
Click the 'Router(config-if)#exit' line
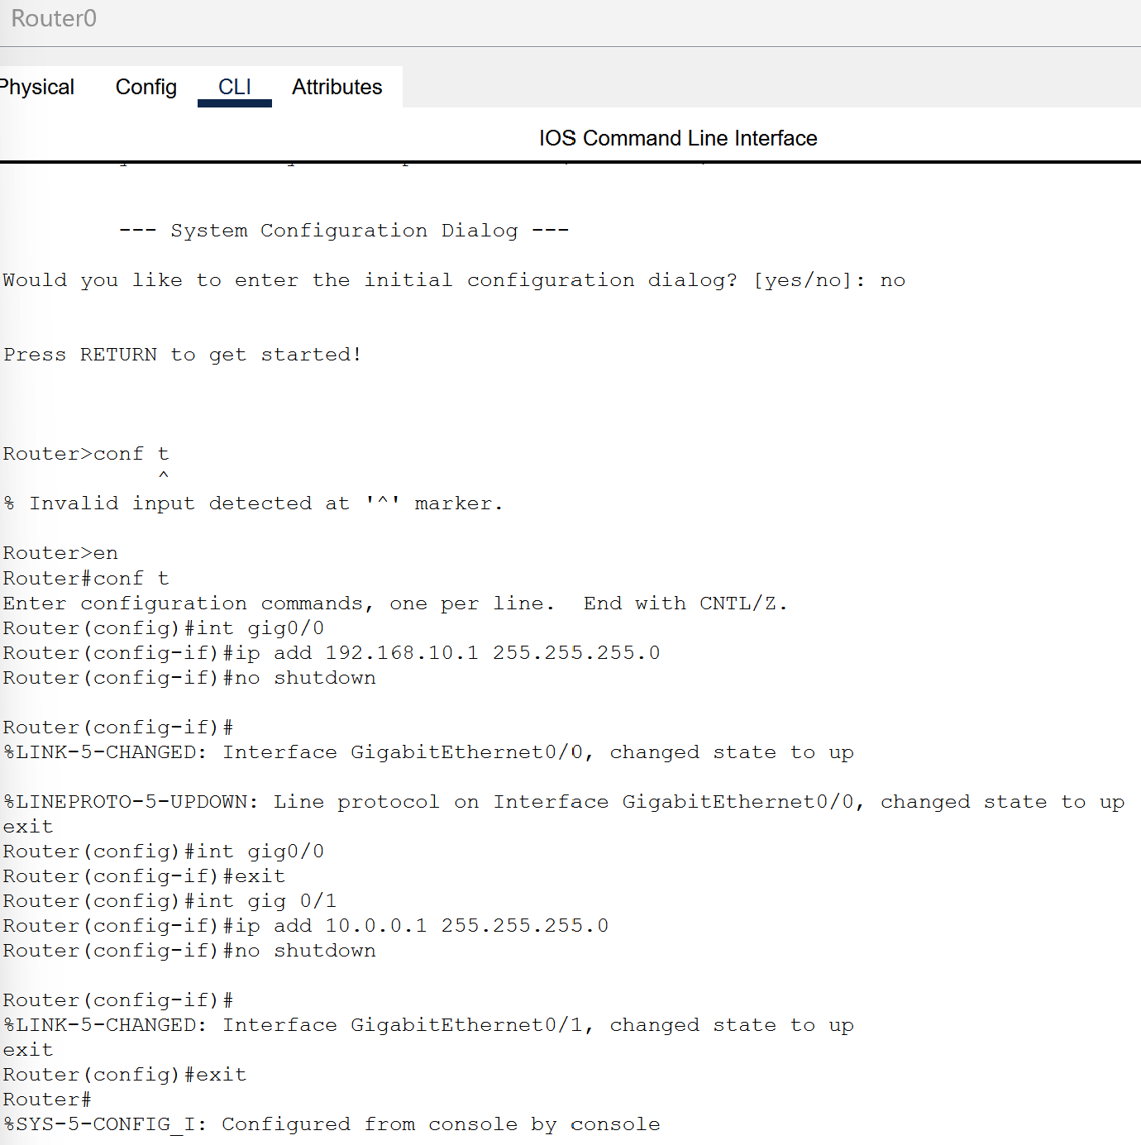(x=144, y=876)
